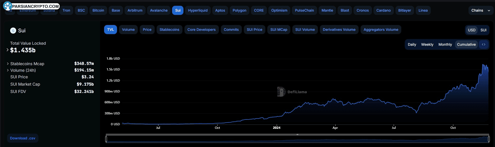Screen dimensions: 495x147
Task: Select the active Sui chain tab
Action: point(178,10)
